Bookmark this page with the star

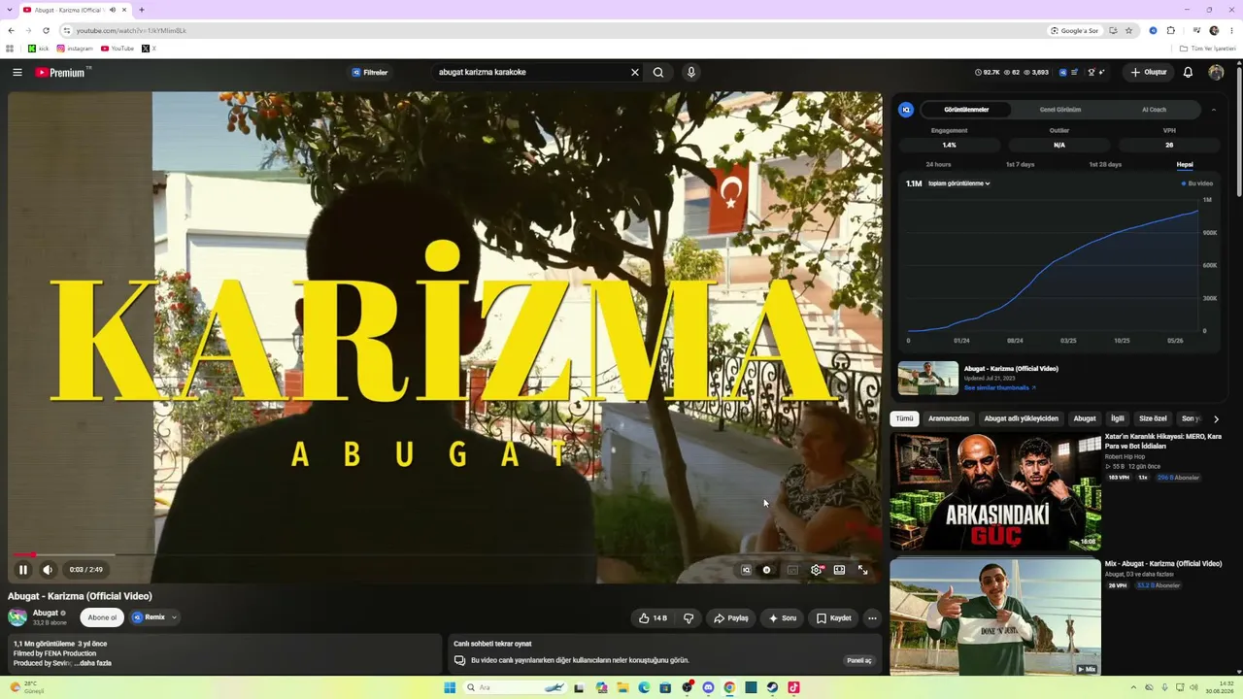coord(1128,30)
